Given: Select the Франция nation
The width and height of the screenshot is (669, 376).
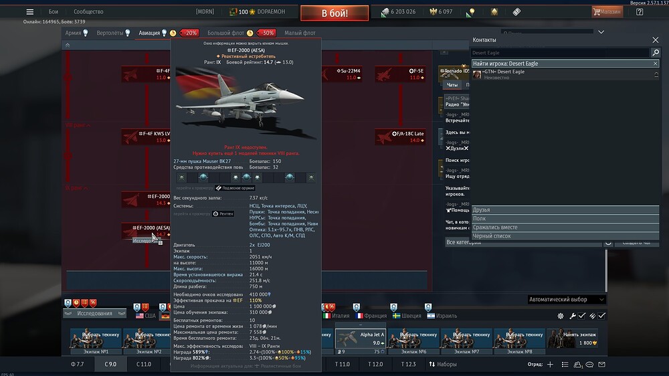Looking at the screenshot, I should 371,316.
